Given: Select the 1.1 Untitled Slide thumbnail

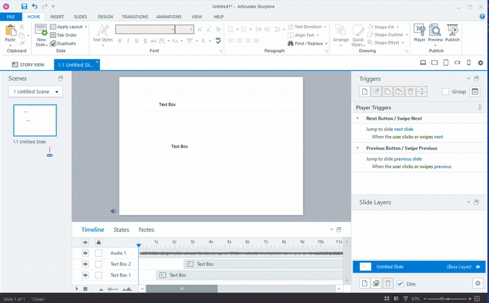Looking at the screenshot, I should click(35, 121).
